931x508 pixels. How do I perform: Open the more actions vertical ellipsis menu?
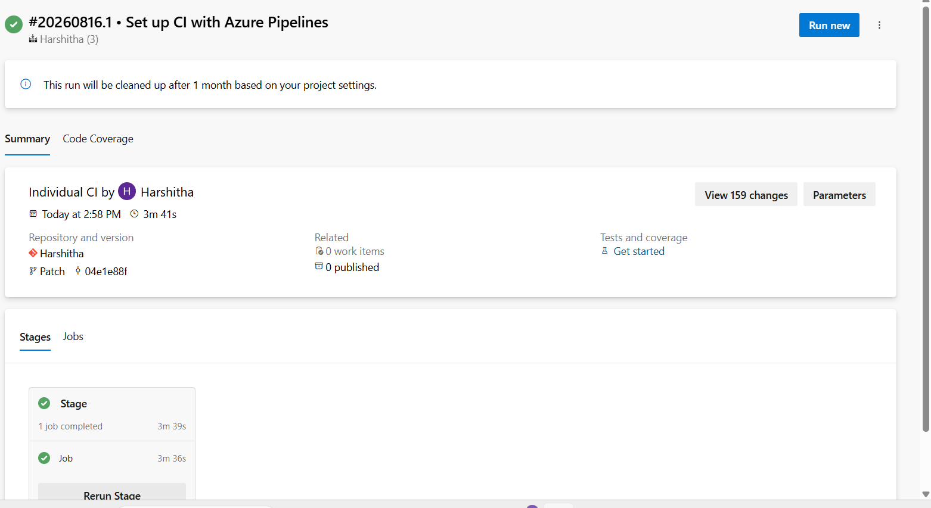coord(879,25)
